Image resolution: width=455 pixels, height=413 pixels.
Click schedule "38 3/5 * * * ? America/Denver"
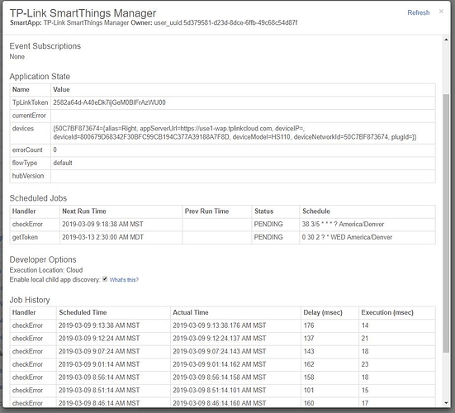coord(343,225)
